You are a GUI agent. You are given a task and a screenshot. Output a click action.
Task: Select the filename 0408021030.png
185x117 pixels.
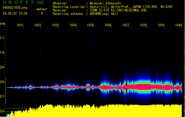[x=15, y=8]
